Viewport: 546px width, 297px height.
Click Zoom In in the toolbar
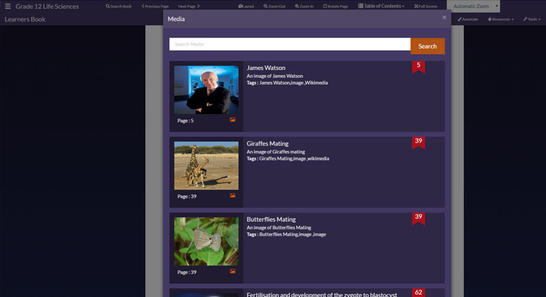[x=304, y=6]
